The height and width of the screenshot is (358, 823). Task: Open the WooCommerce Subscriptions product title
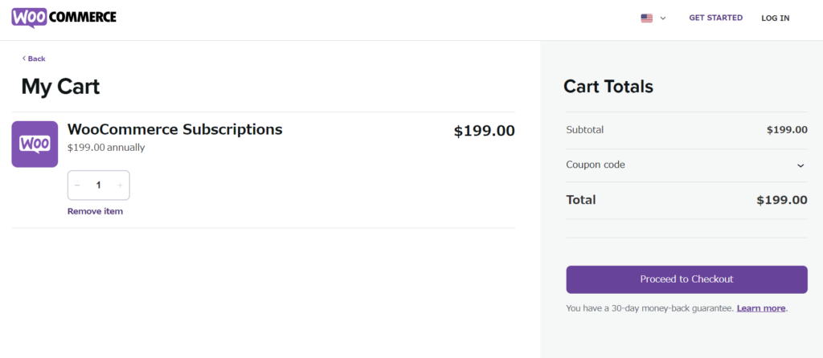(x=175, y=128)
